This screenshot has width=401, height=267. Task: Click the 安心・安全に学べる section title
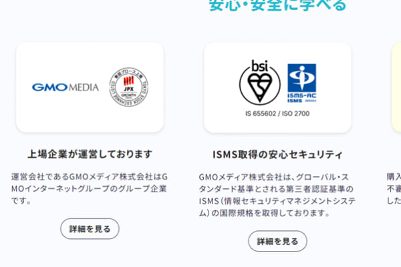tap(277, 5)
